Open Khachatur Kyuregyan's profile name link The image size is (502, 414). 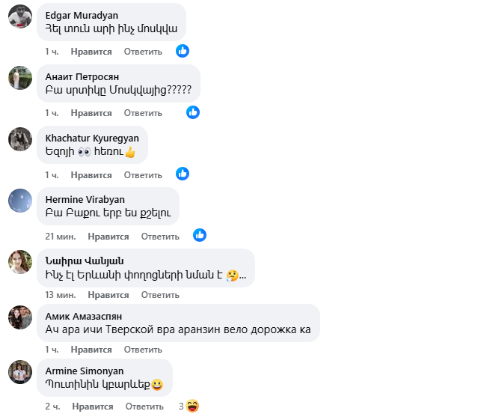point(92,138)
